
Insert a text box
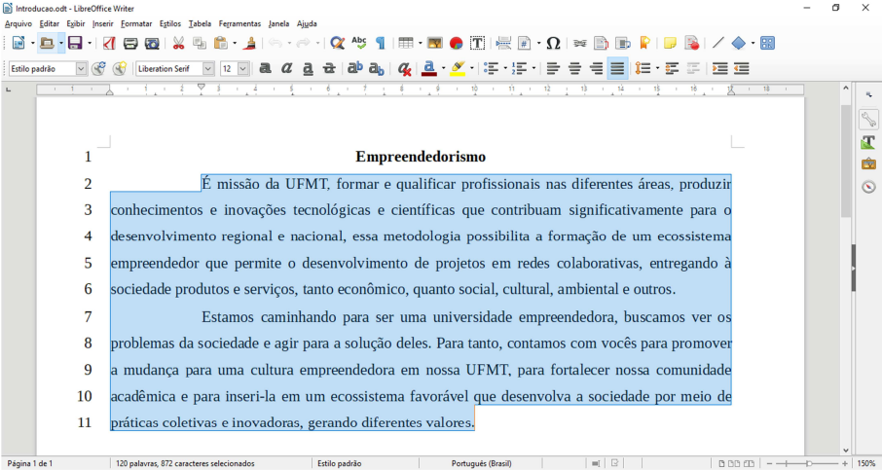pos(478,43)
